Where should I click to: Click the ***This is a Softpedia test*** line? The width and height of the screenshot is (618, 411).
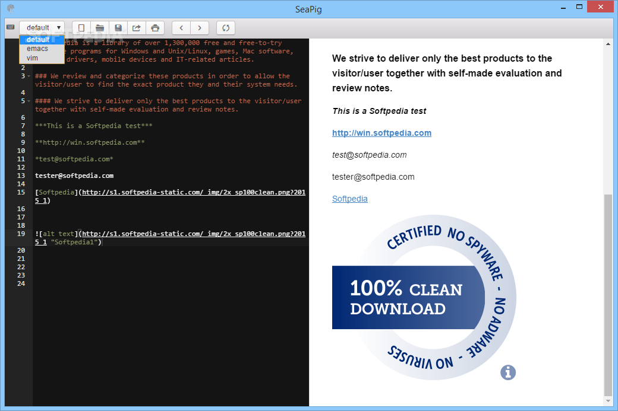(x=93, y=126)
